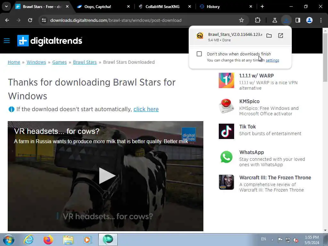View site information icon in address bar
The image size is (328, 246).
44,20
